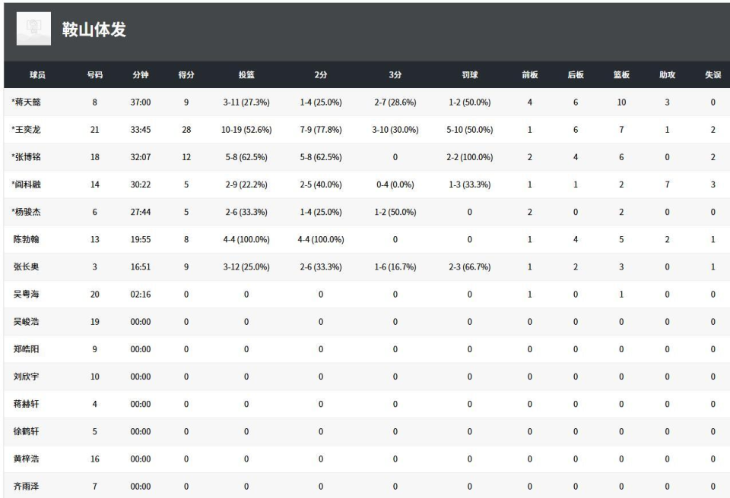Image resolution: width=730 pixels, height=498 pixels.
Task: Click the 分钟 column header
Action: point(141,75)
